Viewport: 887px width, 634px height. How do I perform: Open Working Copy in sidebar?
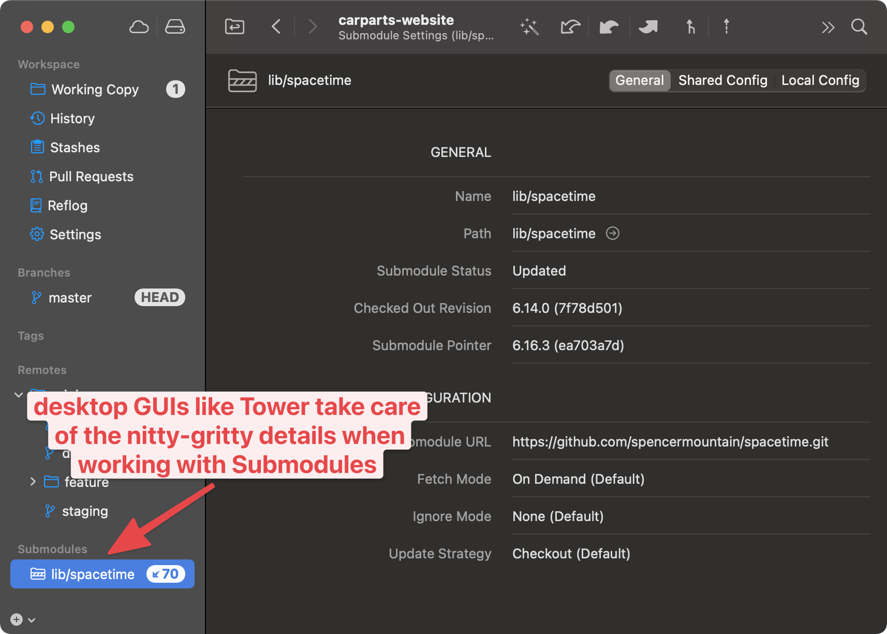tap(95, 90)
